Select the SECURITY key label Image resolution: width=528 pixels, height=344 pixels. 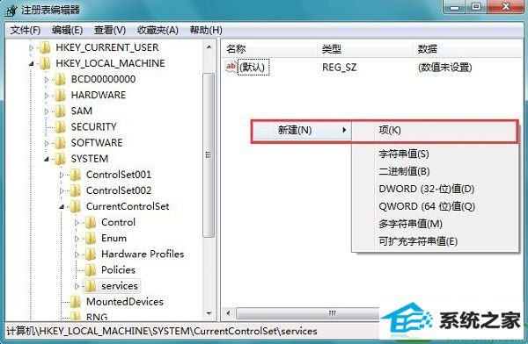point(93,127)
